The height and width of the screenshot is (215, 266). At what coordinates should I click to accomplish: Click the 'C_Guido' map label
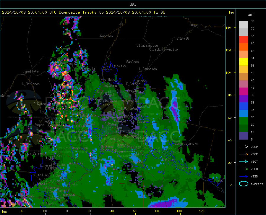tap(40, 104)
